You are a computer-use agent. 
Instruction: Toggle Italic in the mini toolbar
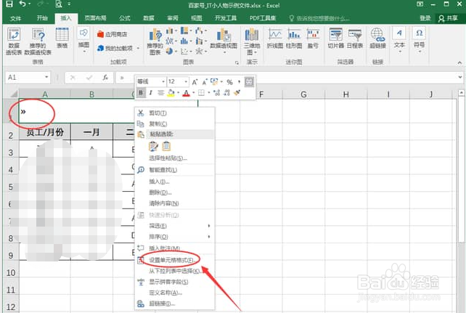(151, 93)
